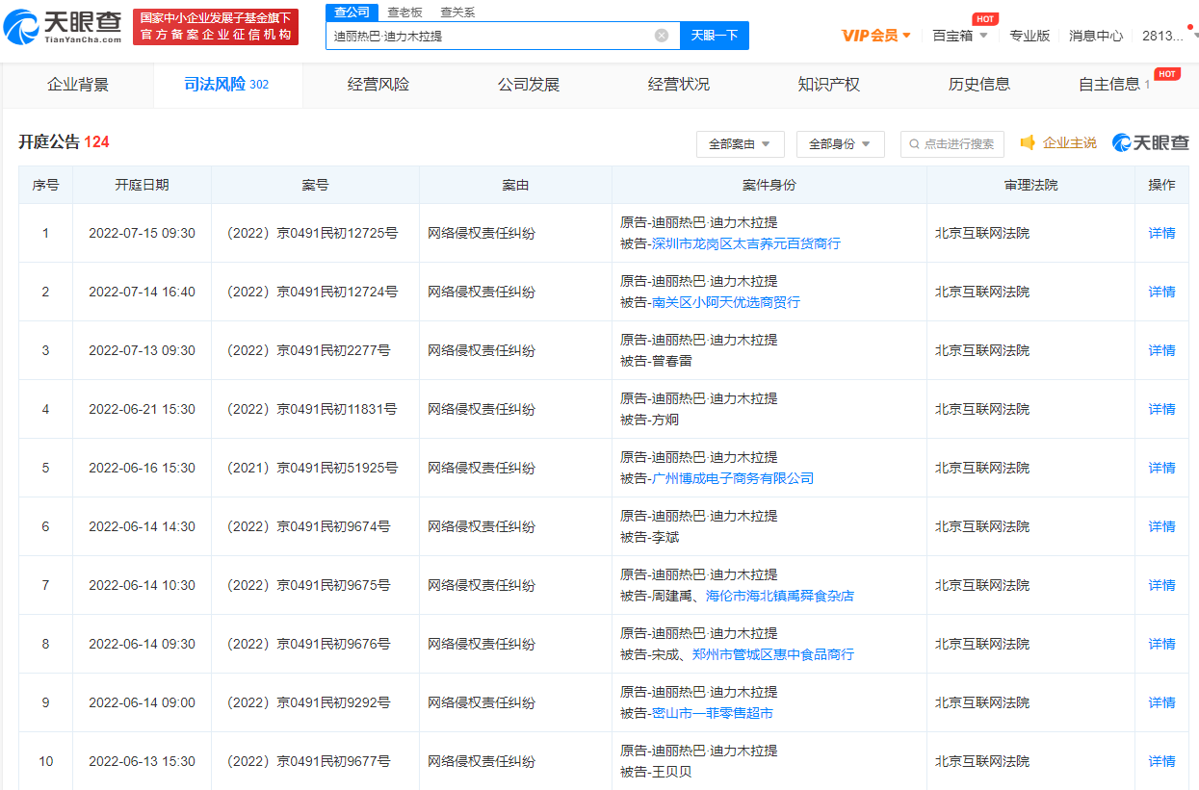Click date cell 2022-06-21 15:30
The width and height of the screenshot is (1199, 790).
click(142, 409)
